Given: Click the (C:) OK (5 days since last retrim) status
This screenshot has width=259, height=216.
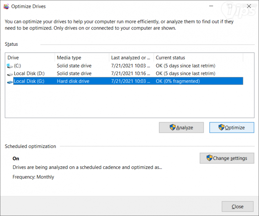Looking at the screenshot, I should [x=185, y=66].
